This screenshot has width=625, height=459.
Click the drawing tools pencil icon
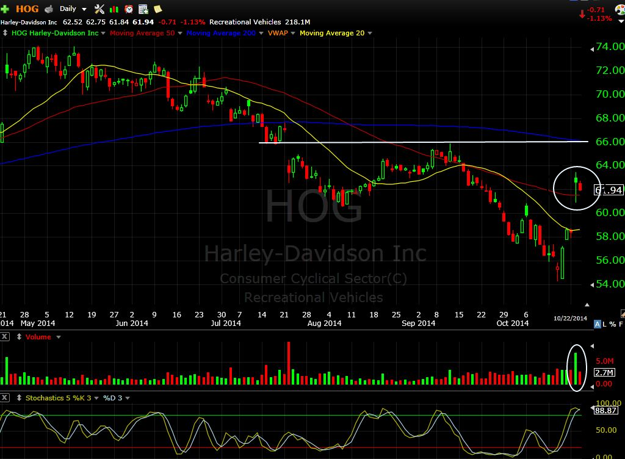(623, 314)
